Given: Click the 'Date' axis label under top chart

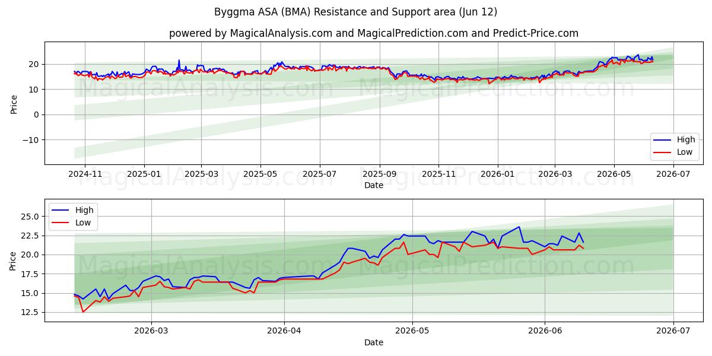Looking at the screenshot, I should click(374, 185).
